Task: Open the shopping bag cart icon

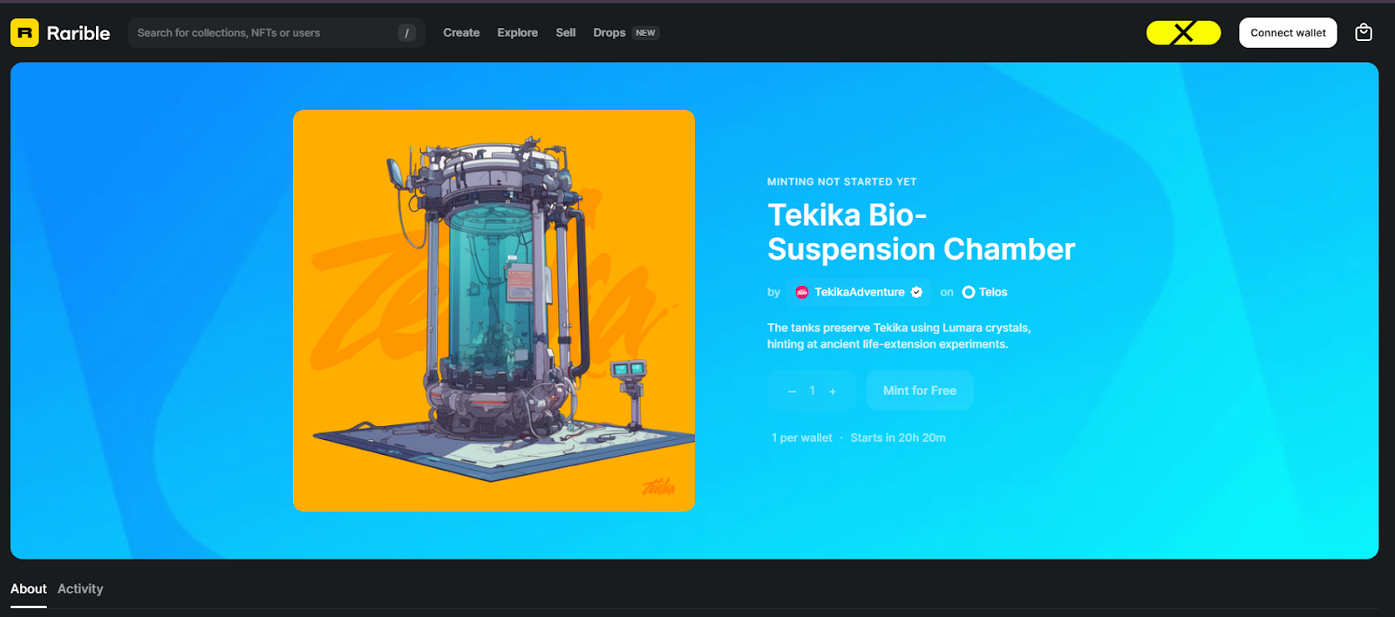Action: click(1364, 33)
